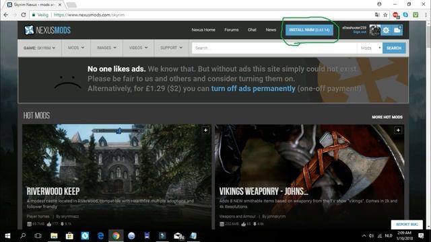Open Windows Start menu
Image resolution: width=431 pixels, height=242 pixels.
coord(7,236)
